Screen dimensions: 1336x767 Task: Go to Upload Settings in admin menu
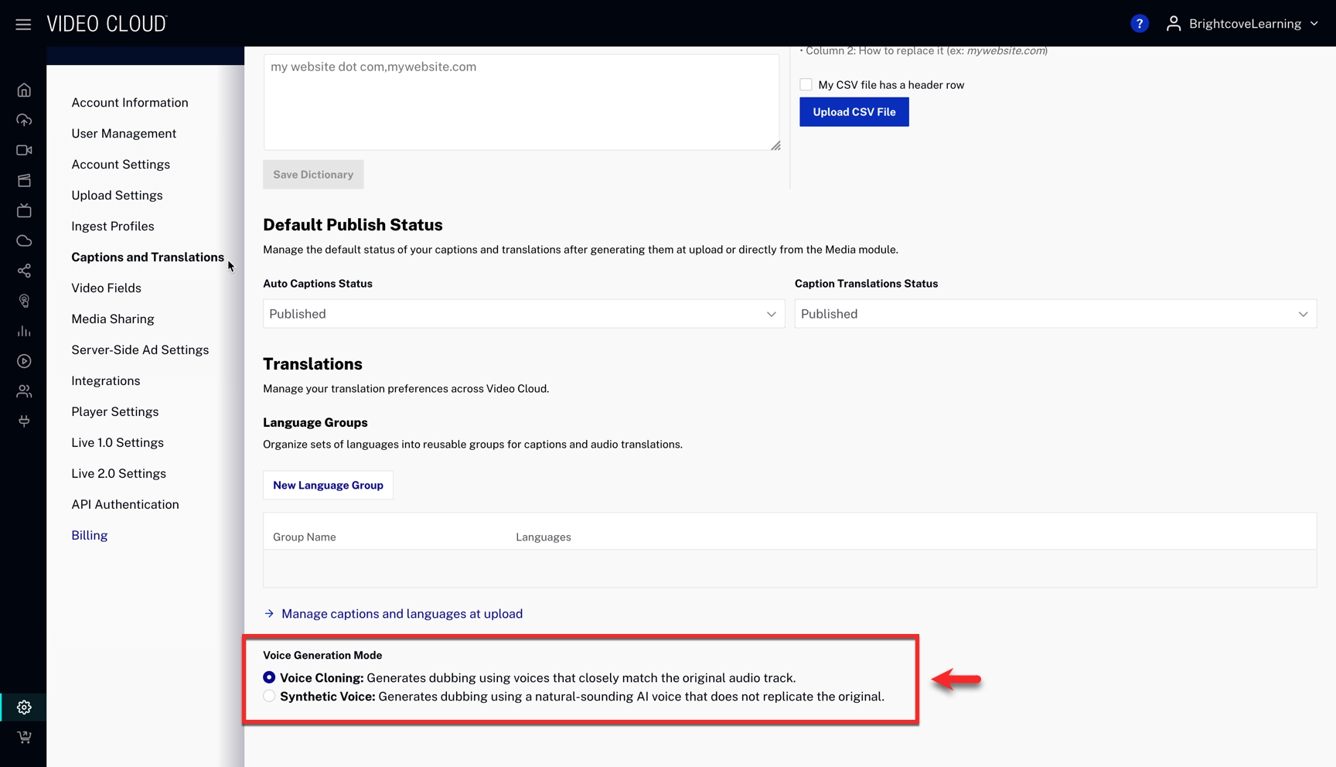(x=117, y=195)
